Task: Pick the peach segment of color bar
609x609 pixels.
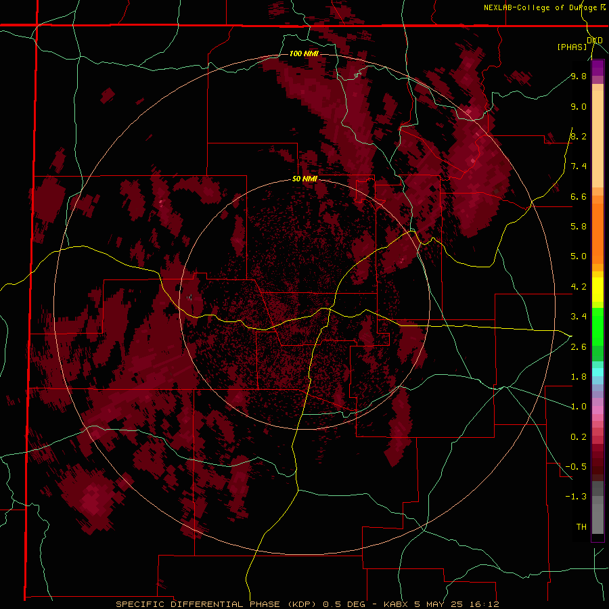Action: click(597, 136)
